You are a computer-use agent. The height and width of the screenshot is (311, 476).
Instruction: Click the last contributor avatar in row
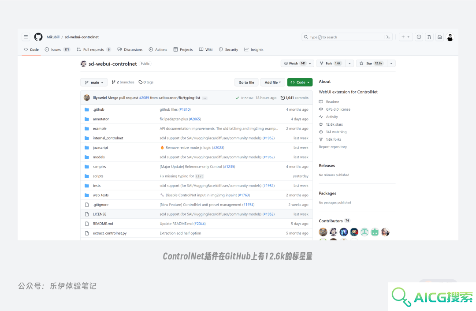pos(385,232)
